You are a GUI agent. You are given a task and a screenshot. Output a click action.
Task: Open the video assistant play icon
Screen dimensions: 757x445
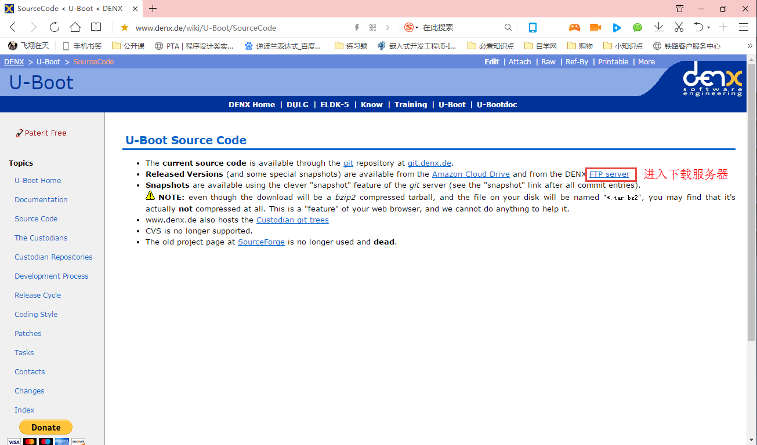(x=617, y=27)
